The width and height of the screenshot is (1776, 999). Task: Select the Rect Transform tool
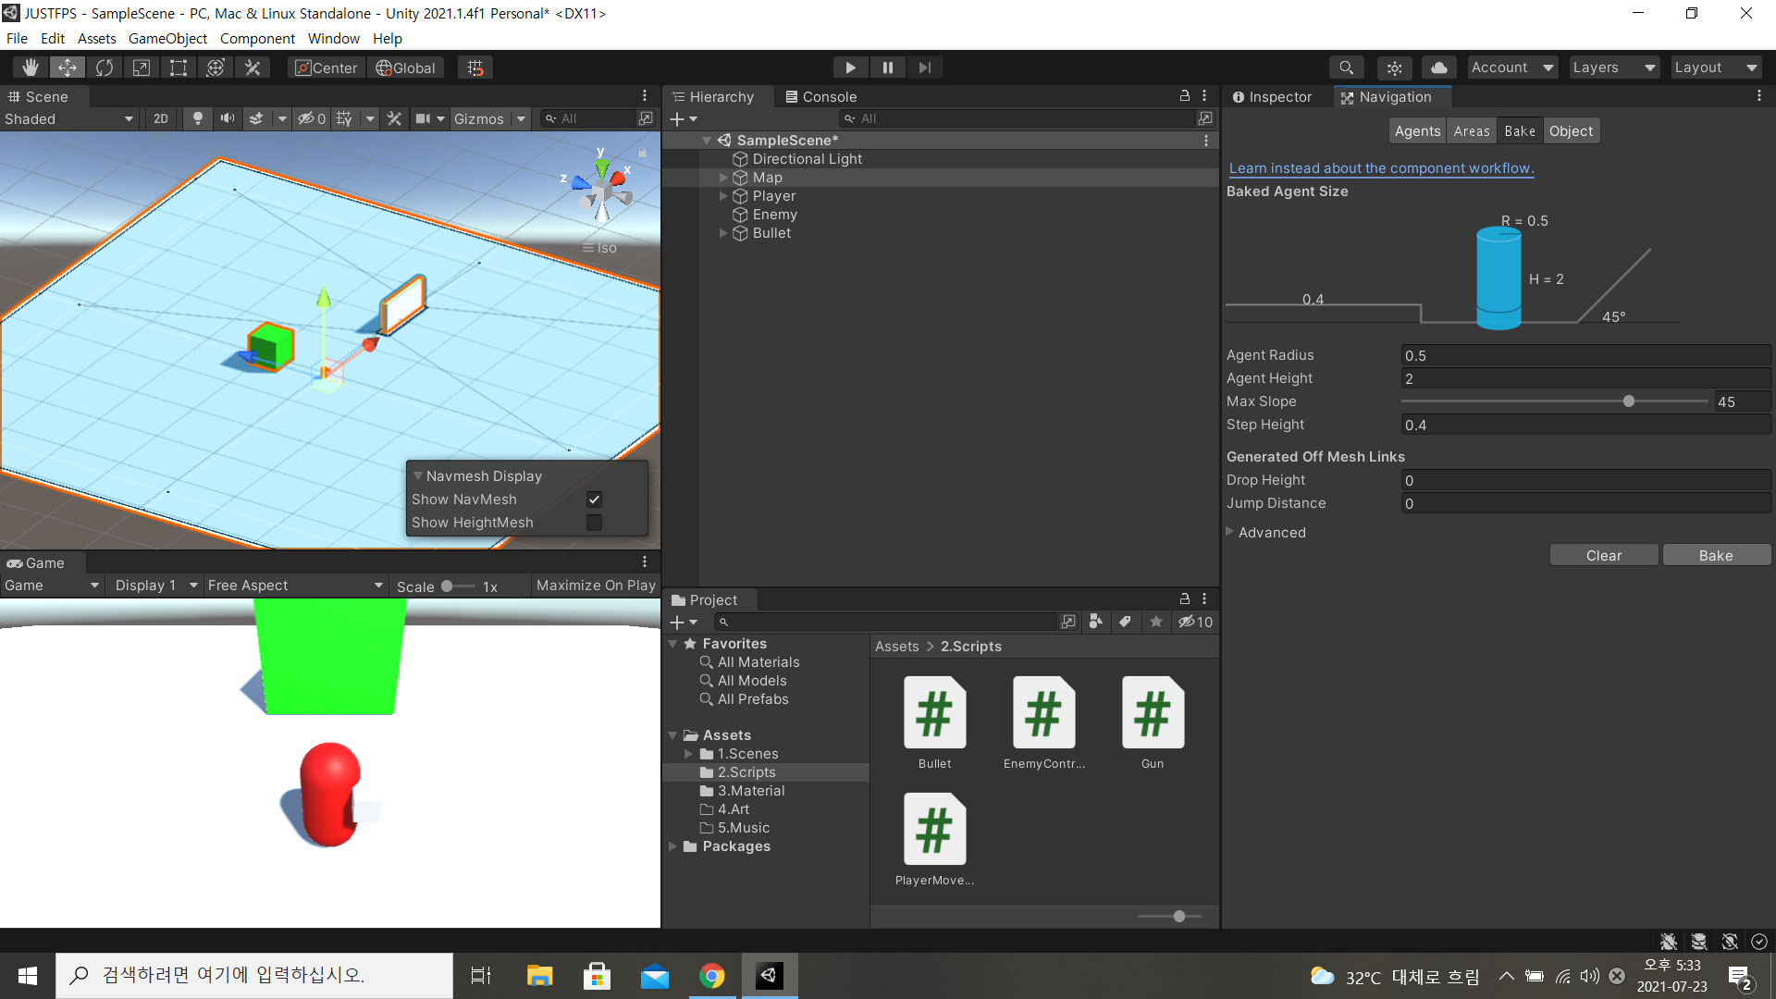point(179,68)
